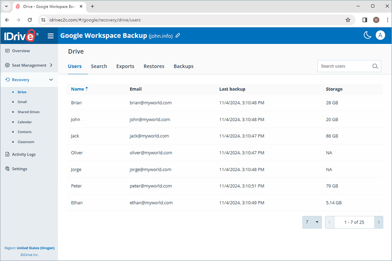Edit the account name using the pencil icon

coord(177,35)
